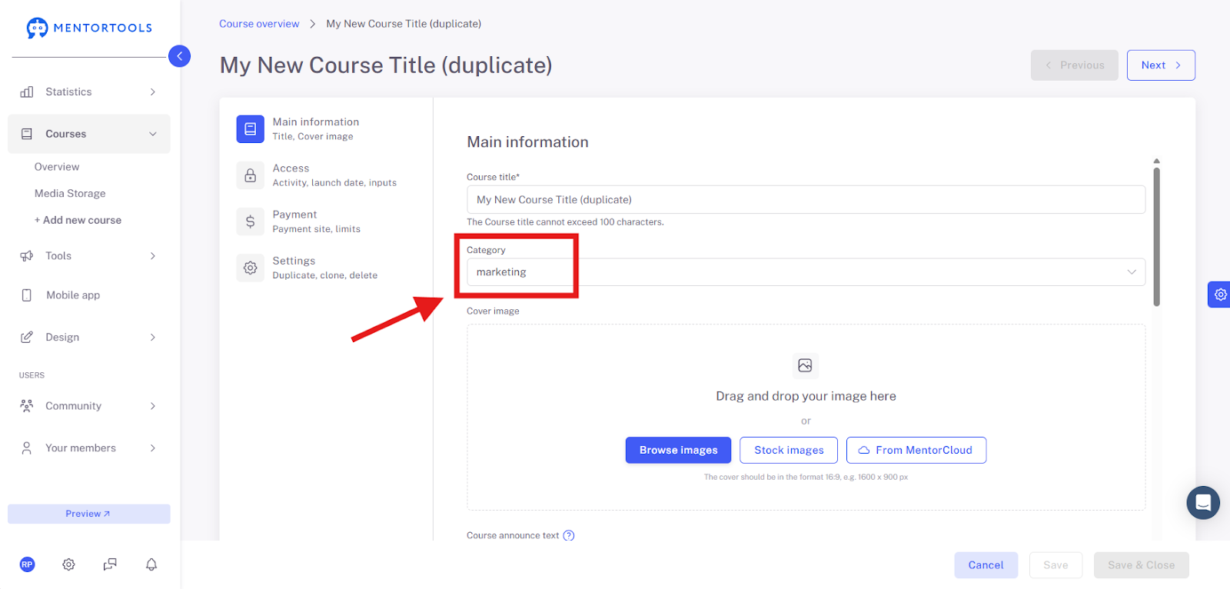Click the Save & Close button
1230x589 pixels.
(1142, 565)
